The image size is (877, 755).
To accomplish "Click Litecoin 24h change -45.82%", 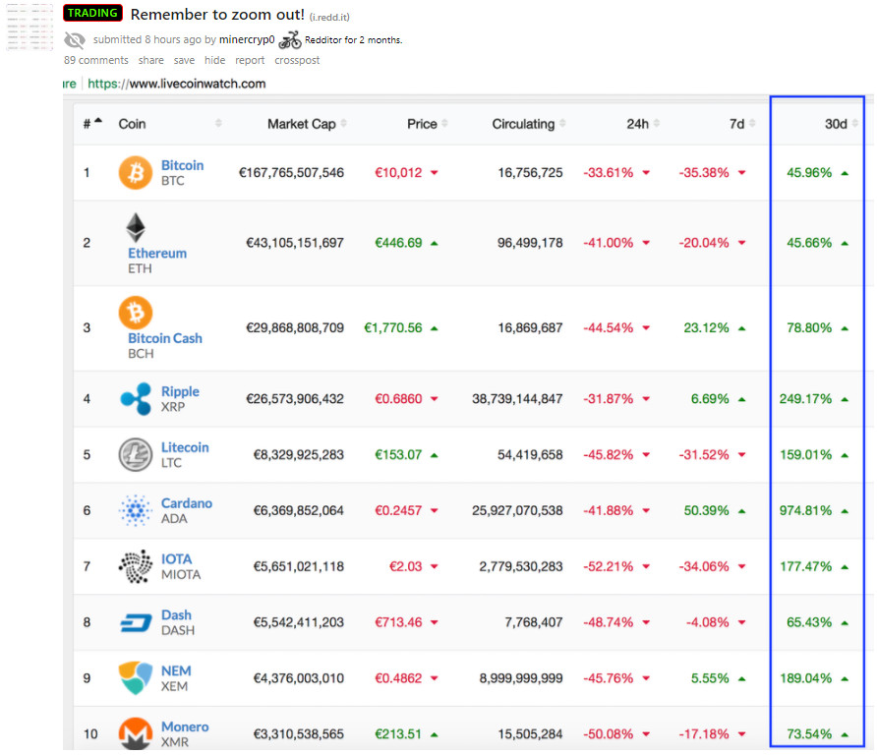I will point(609,455).
